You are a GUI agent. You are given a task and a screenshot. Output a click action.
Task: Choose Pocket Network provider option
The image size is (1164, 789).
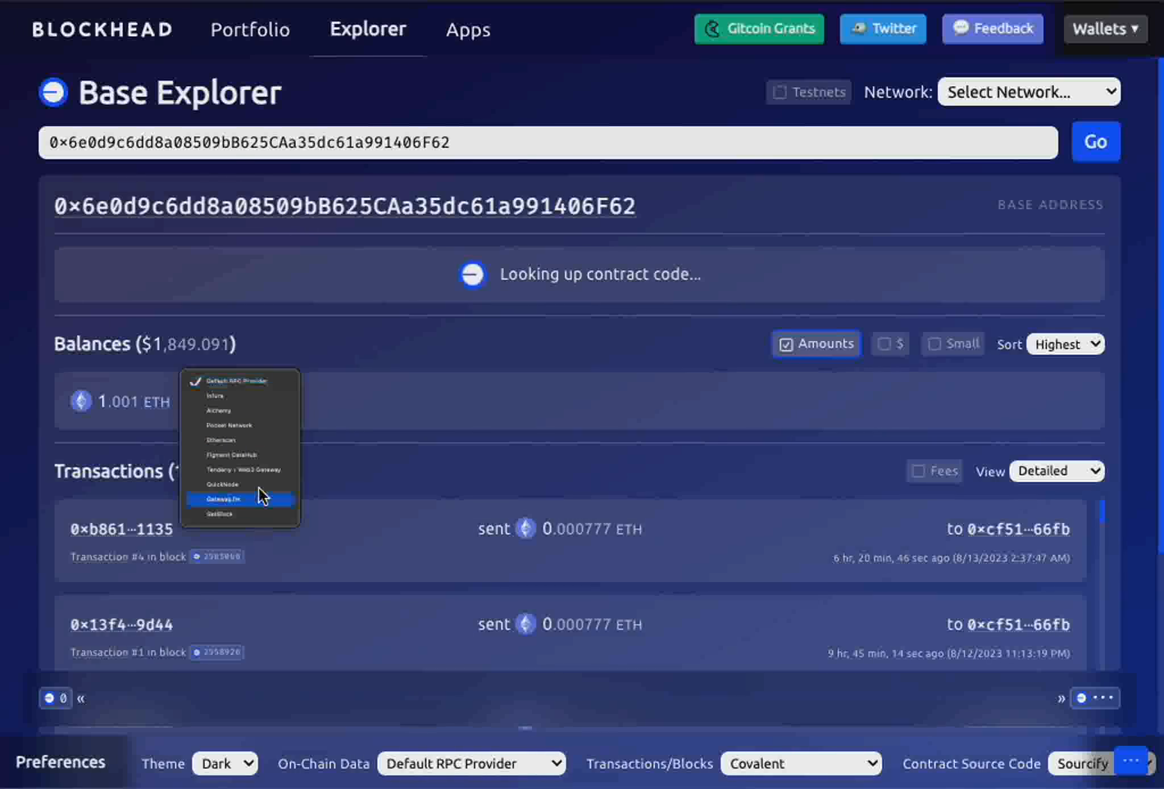pos(240,425)
